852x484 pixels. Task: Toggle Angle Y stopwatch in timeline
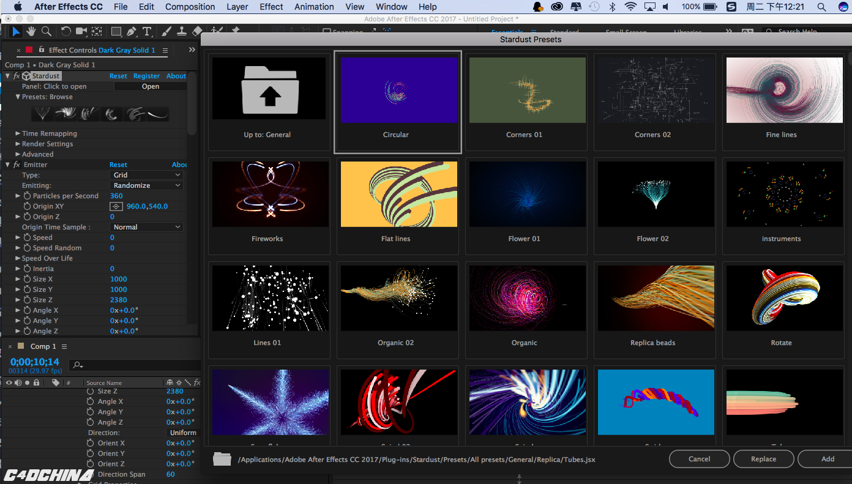pos(91,412)
